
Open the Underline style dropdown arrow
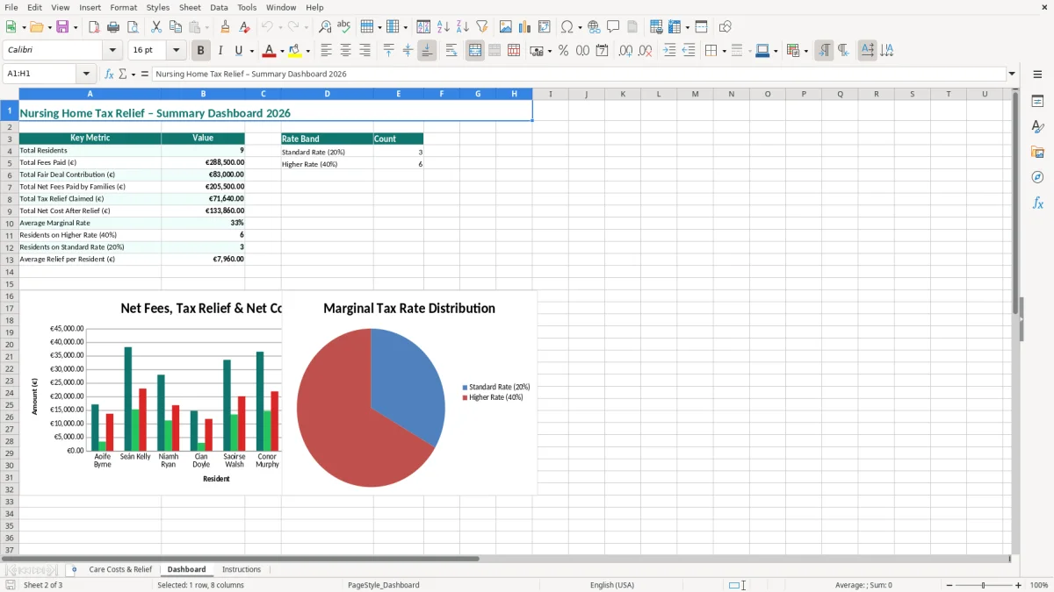click(251, 51)
